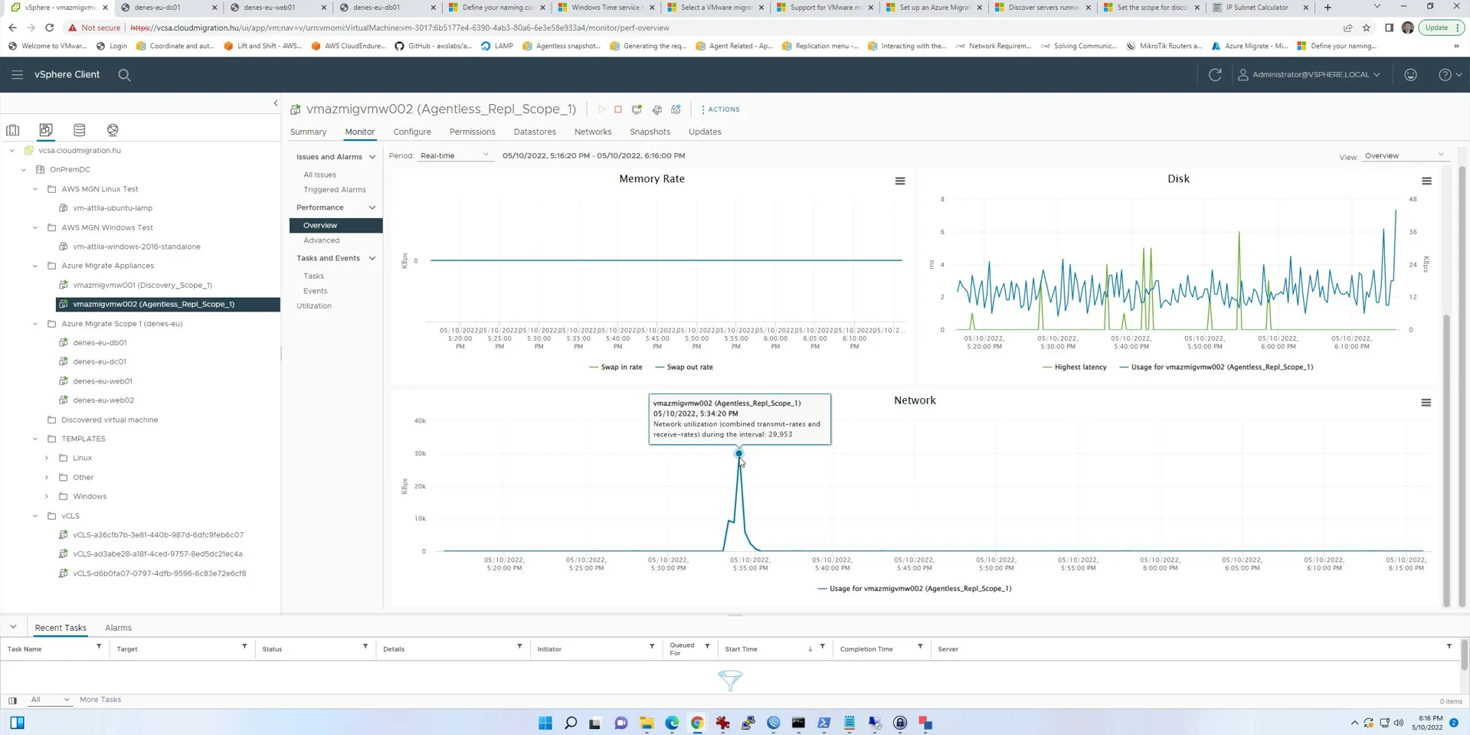Bookmark this page with the star icon
The width and height of the screenshot is (1470, 735).
click(x=1367, y=28)
